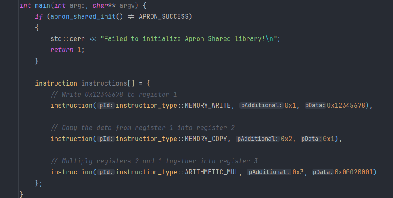Click the "Failed to initialize" string literal
This screenshot has height=198, width=393.
click(x=189, y=39)
